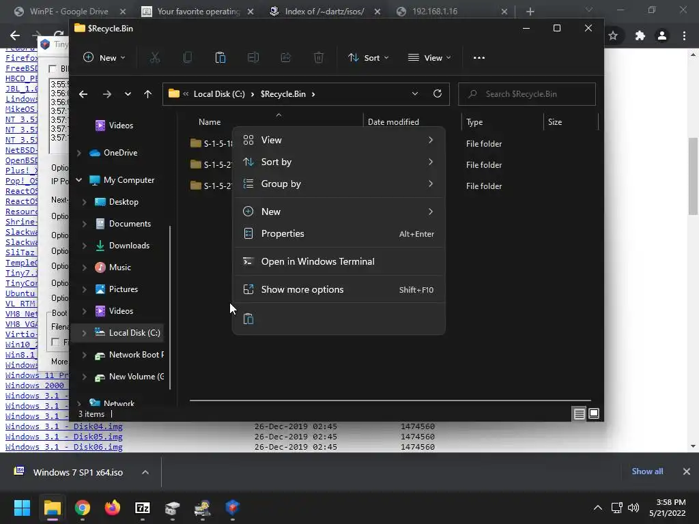Viewport: 699px width, 524px height.
Task: Open Chrome extensions puzzle icon
Action: point(640,35)
